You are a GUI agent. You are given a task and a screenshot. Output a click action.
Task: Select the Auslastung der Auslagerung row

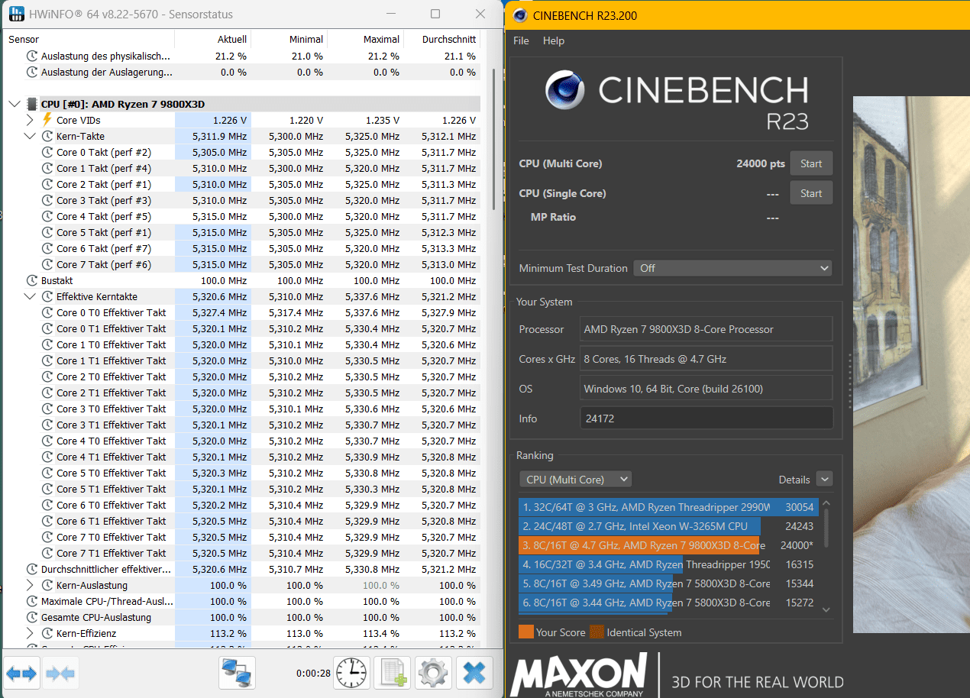[243, 72]
